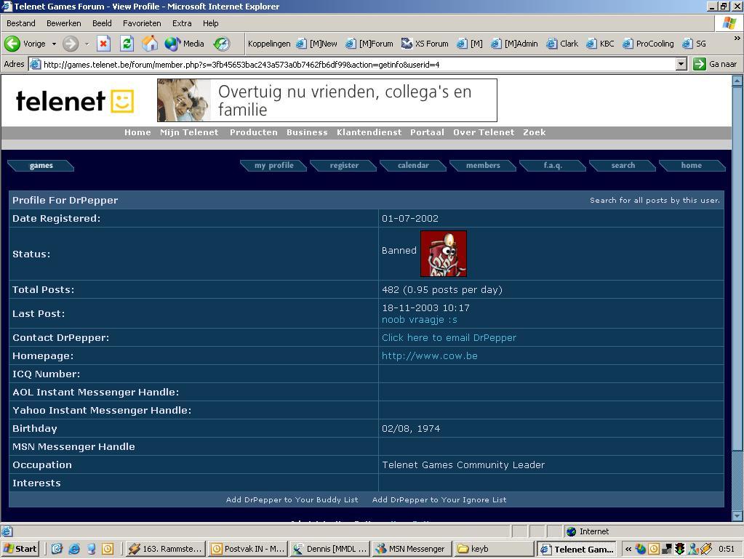Screen dimensions: 744x559
Task: Open the keyb folder taskbar button
Action: click(494, 549)
